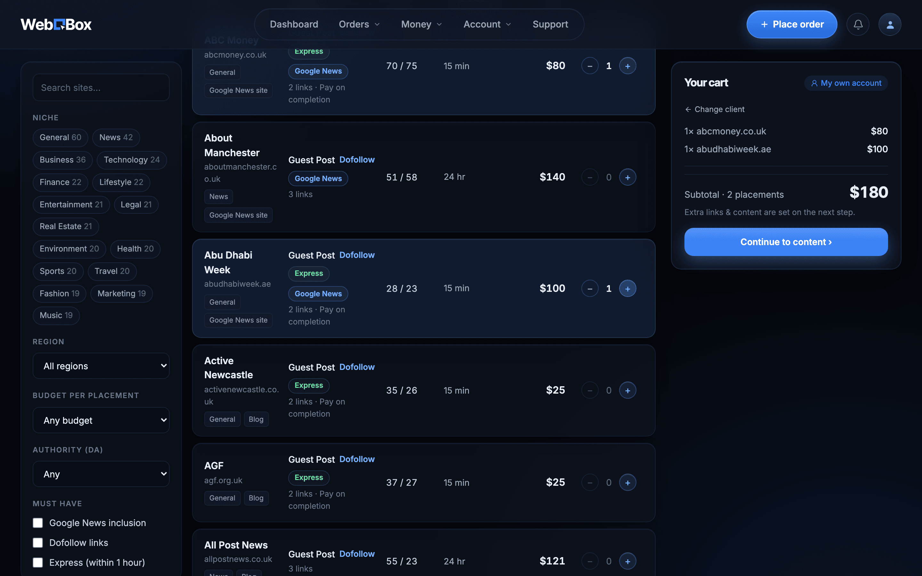
Task: Open the notifications bell
Action: point(858,24)
